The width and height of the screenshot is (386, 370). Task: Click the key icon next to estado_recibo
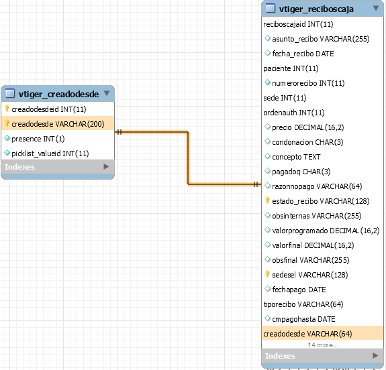coord(267,200)
